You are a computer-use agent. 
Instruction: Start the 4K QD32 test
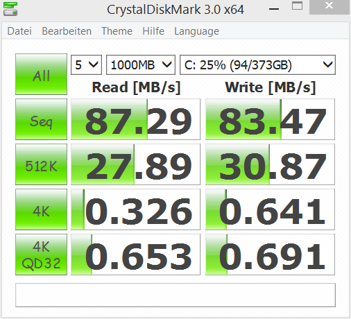click(x=41, y=255)
